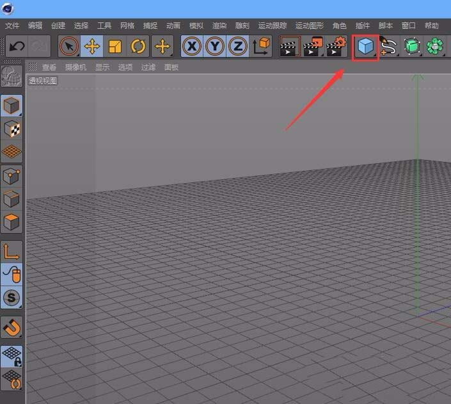This screenshot has height=404, width=451.
Task: Open the 模拟 menu
Action: 196,26
